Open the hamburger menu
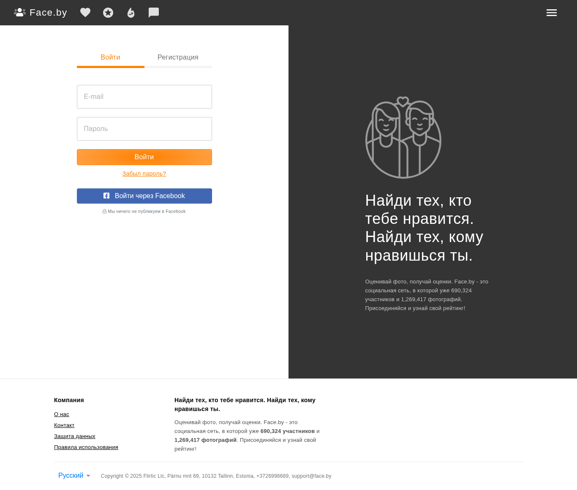The height and width of the screenshot is (490, 577). coord(552,13)
